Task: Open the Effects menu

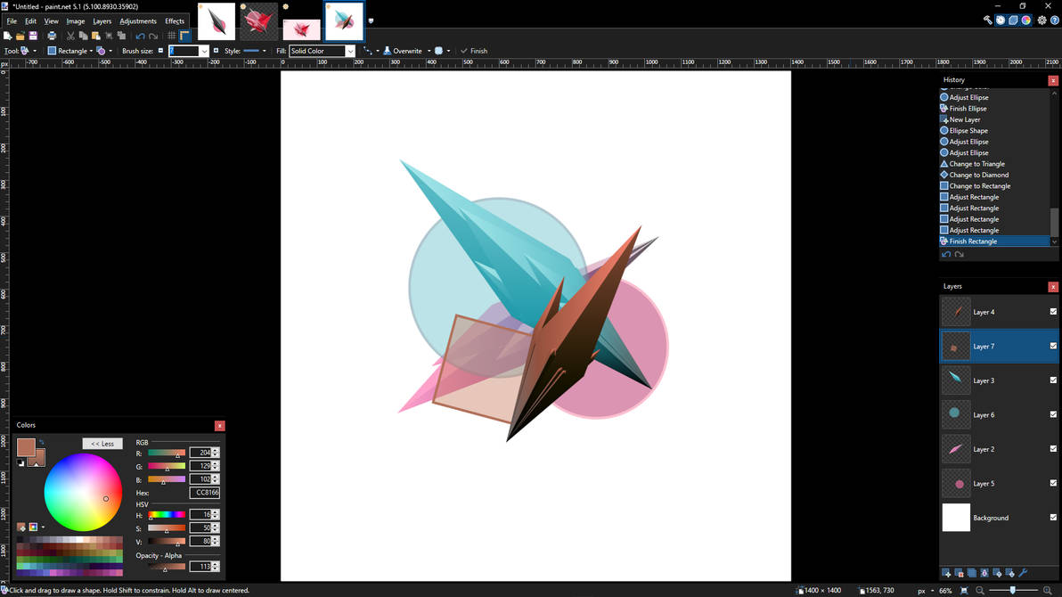Action: 175,21
